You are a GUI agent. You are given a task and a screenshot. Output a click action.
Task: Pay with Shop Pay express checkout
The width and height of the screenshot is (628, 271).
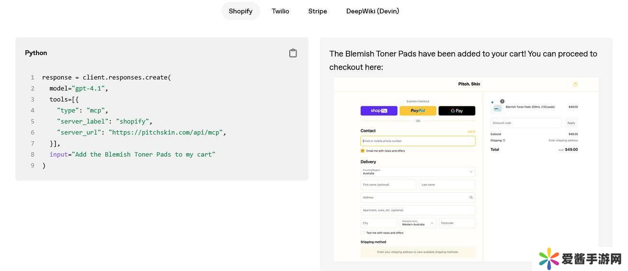(x=378, y=111)
